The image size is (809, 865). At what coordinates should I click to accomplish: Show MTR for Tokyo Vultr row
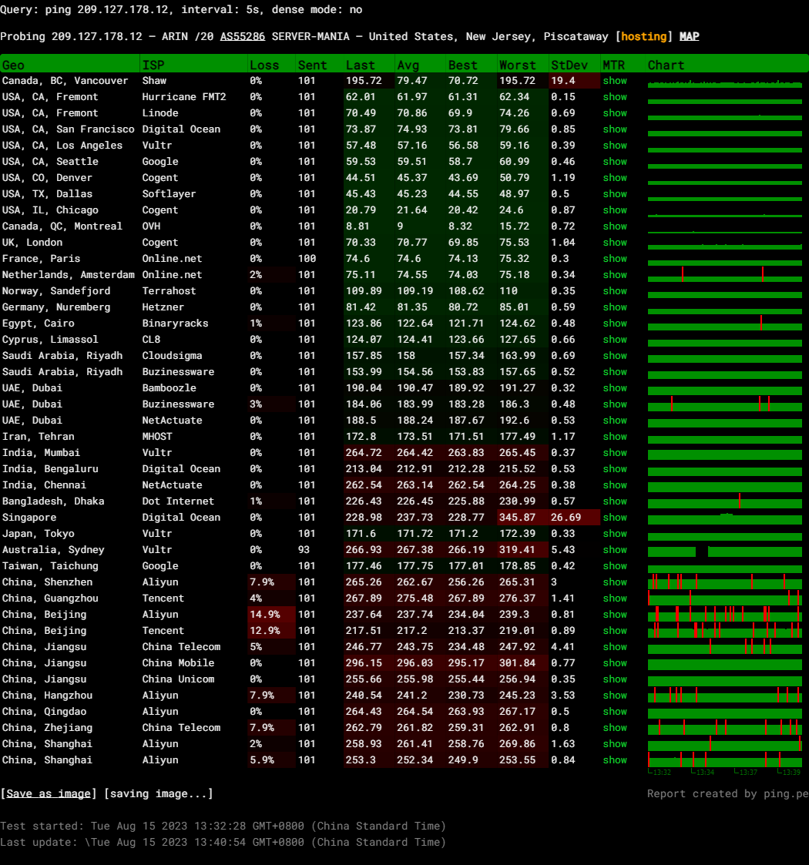point(615,534)
